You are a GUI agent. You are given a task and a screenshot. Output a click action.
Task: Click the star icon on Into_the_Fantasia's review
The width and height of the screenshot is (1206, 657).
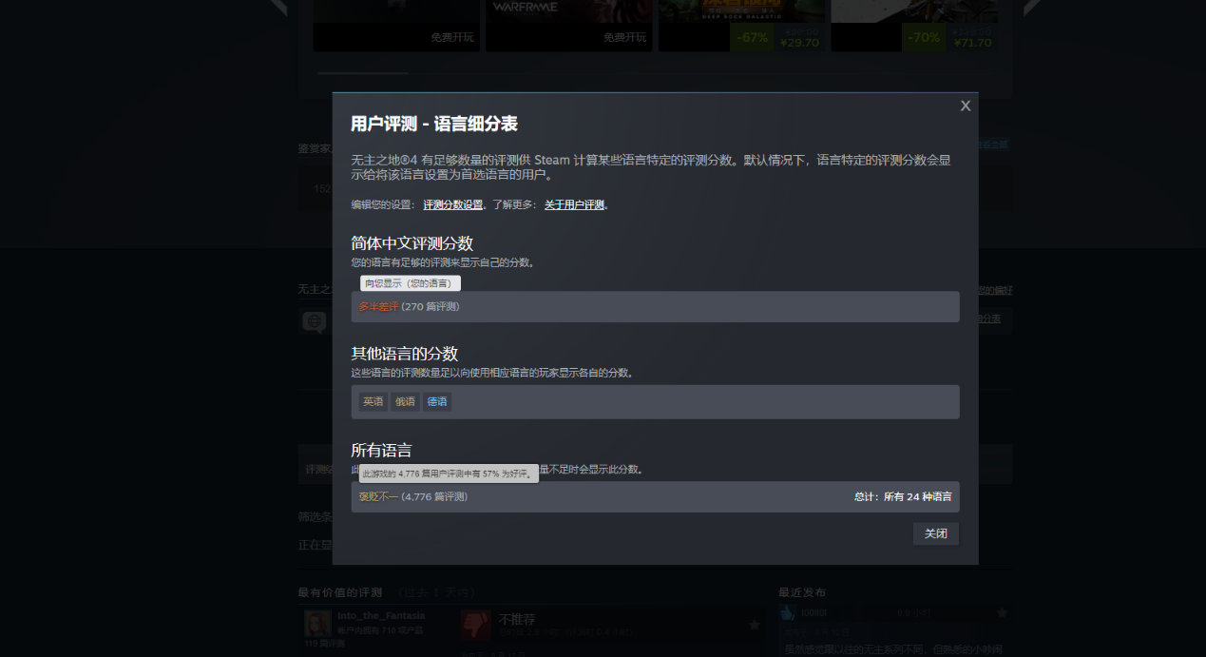(x=754, y=625)
